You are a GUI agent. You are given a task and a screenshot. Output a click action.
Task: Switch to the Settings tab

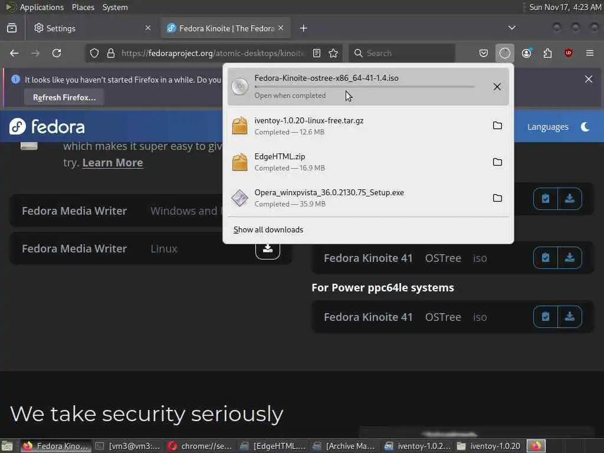(x=93, y=28)
